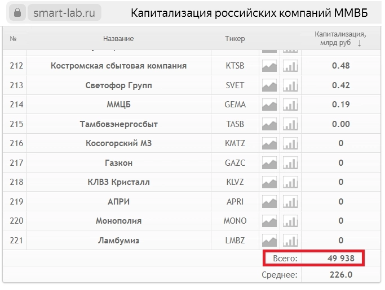Screen dimensions: 385x290
Task: Sort by Капитализация, млрд руб column
Action: pyautogui.click(x=340, y=38)
